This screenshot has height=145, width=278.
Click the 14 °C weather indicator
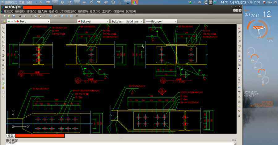pyautogui.click(x=224, y=2)
